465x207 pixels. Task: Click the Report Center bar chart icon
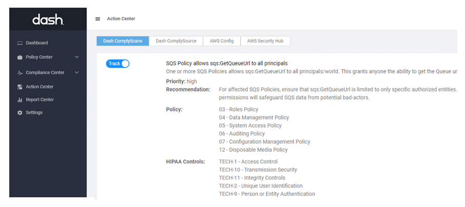20,100
